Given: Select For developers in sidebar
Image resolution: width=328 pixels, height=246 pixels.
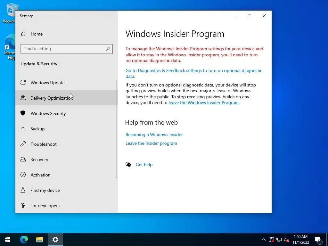Looking at the screenshot, I should coord(66,205).
